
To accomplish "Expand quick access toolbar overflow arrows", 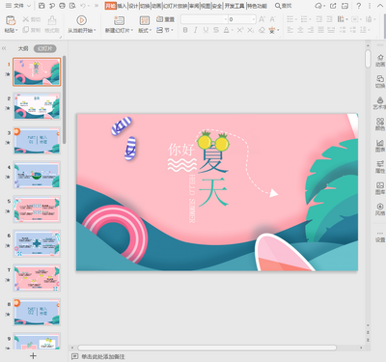I will click(96, 6).
